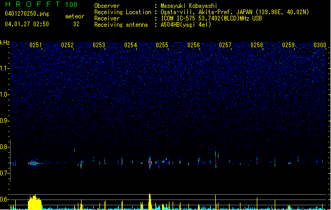The image size is (331, 210).
Task: Select the A504HB(yagi 4el) antenna text
Action: pyautogui.click(x=186, y=25)
